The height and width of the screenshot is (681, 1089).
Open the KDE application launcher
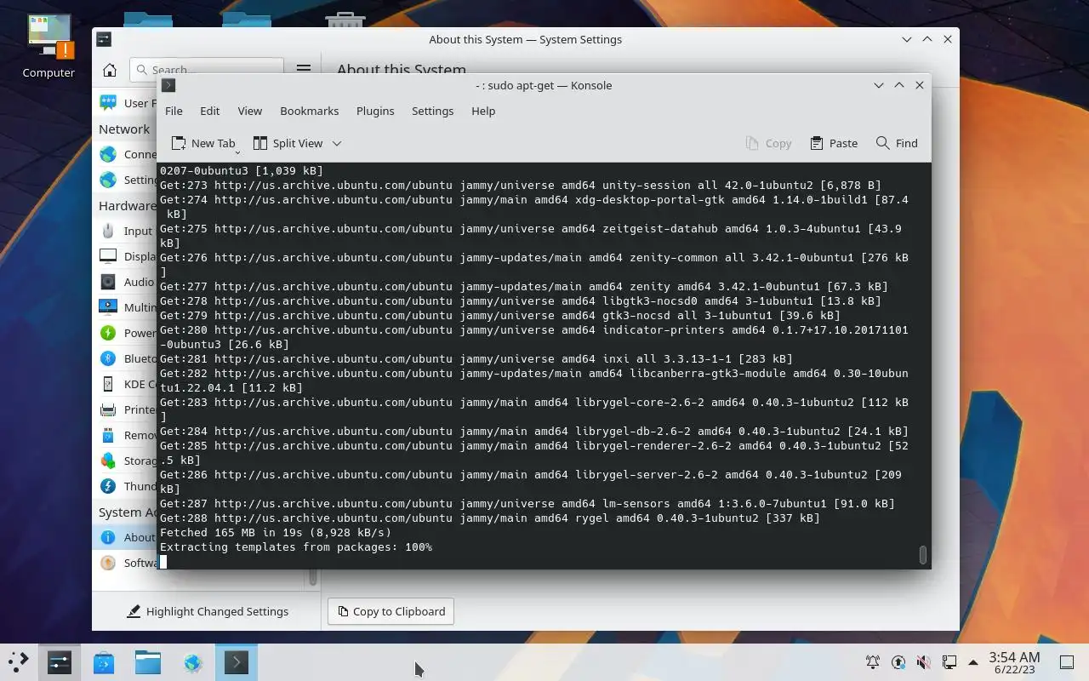[18, 661]
